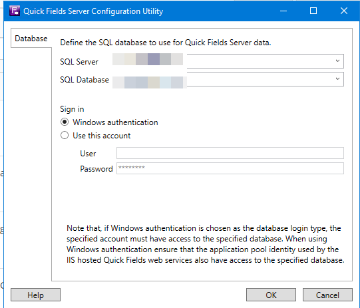Click the Sign in heading
The image size is (360, 308).
tap(72, 109)
